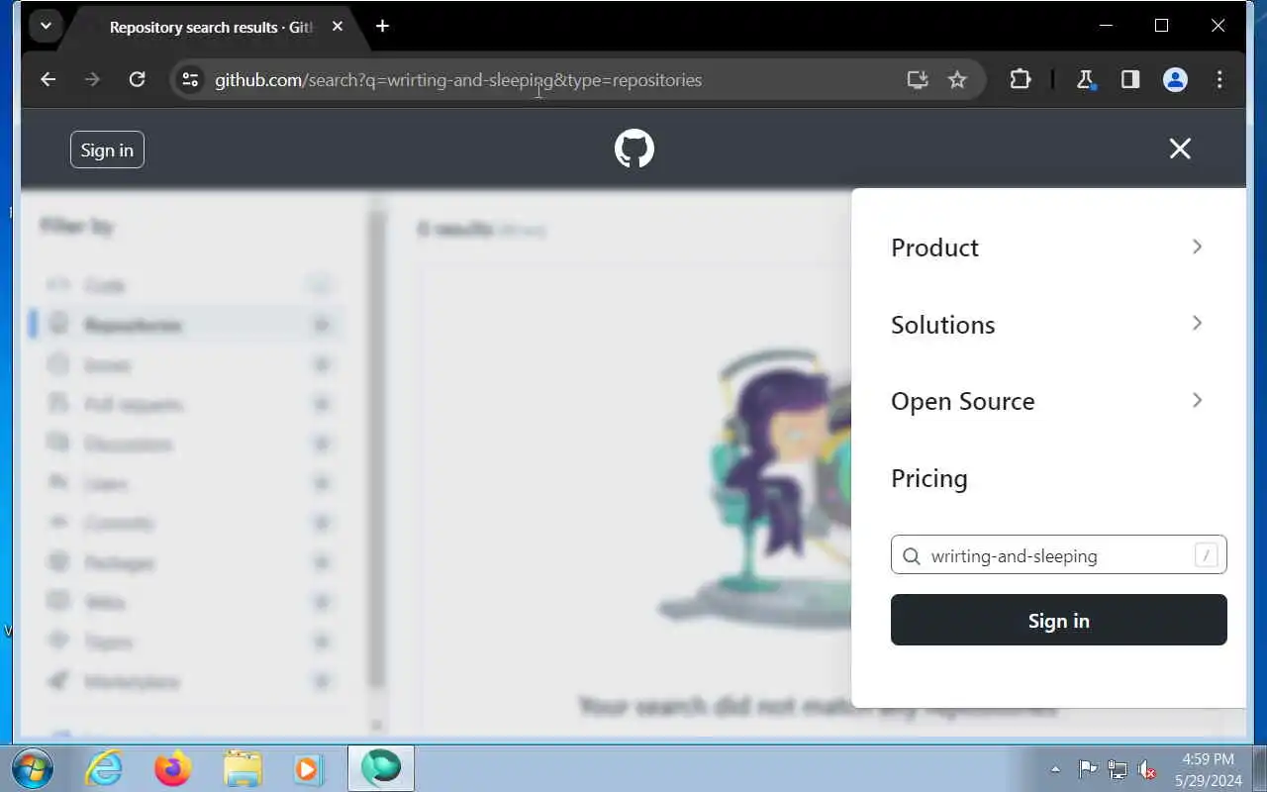Click the address bar URL
The image size is (1267, 792).
click(x=458, y=79)
